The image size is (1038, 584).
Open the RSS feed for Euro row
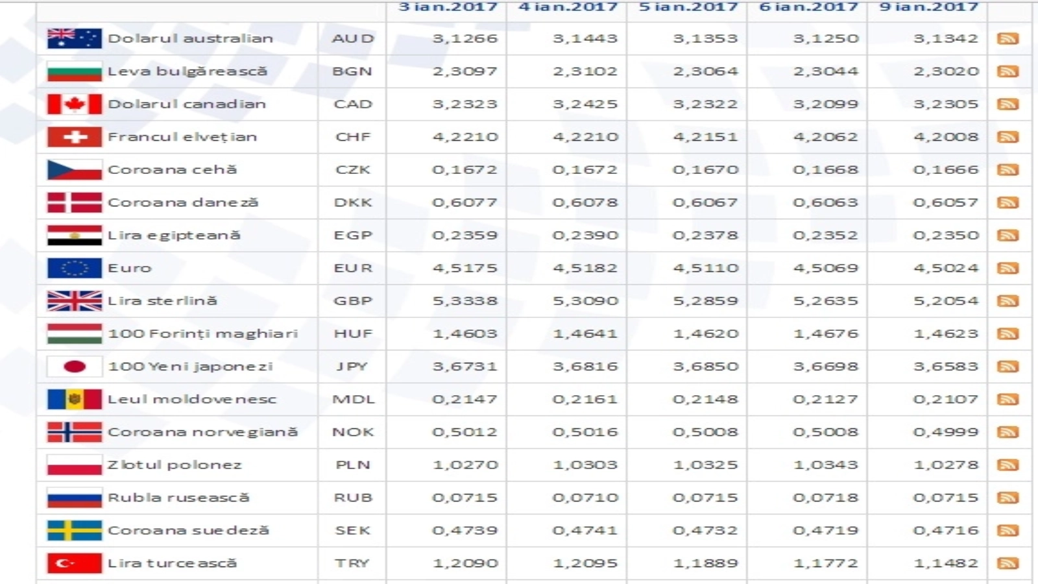[1008, 269]
